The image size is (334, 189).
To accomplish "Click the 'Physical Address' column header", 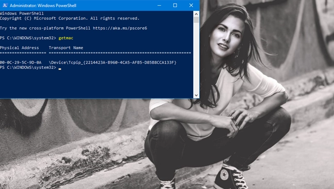I will pos(20,48).
